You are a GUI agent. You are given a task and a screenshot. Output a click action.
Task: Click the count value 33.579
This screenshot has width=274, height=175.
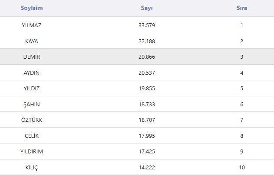(x=147, y=25)
